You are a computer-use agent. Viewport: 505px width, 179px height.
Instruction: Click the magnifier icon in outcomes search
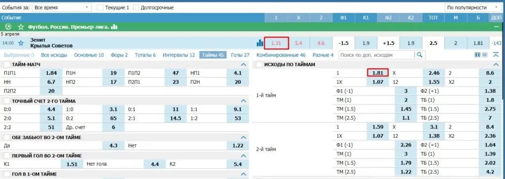pyautogui.click(x=419, y=55)
